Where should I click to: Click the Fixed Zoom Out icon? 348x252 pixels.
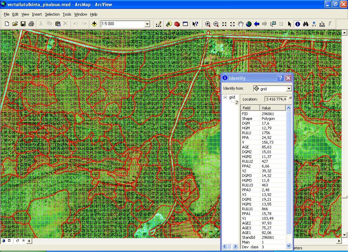click(x=232, y=24)
